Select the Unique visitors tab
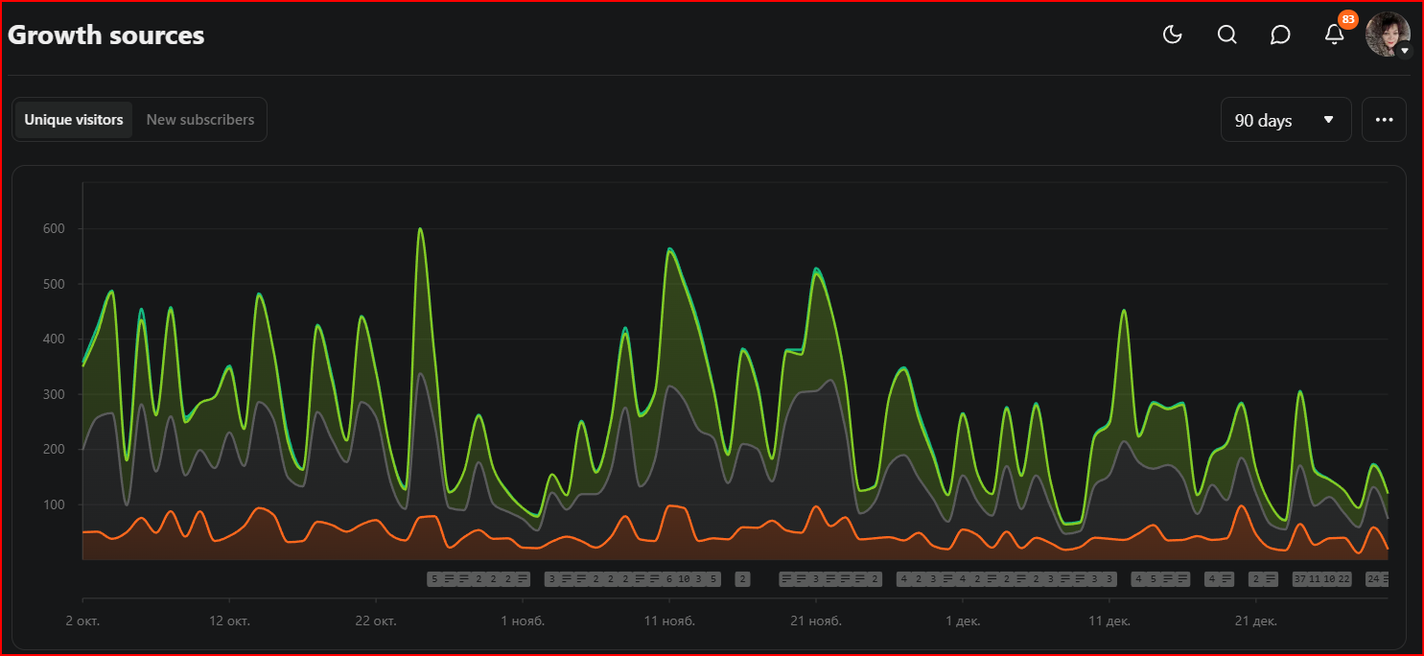 point(74,119)
